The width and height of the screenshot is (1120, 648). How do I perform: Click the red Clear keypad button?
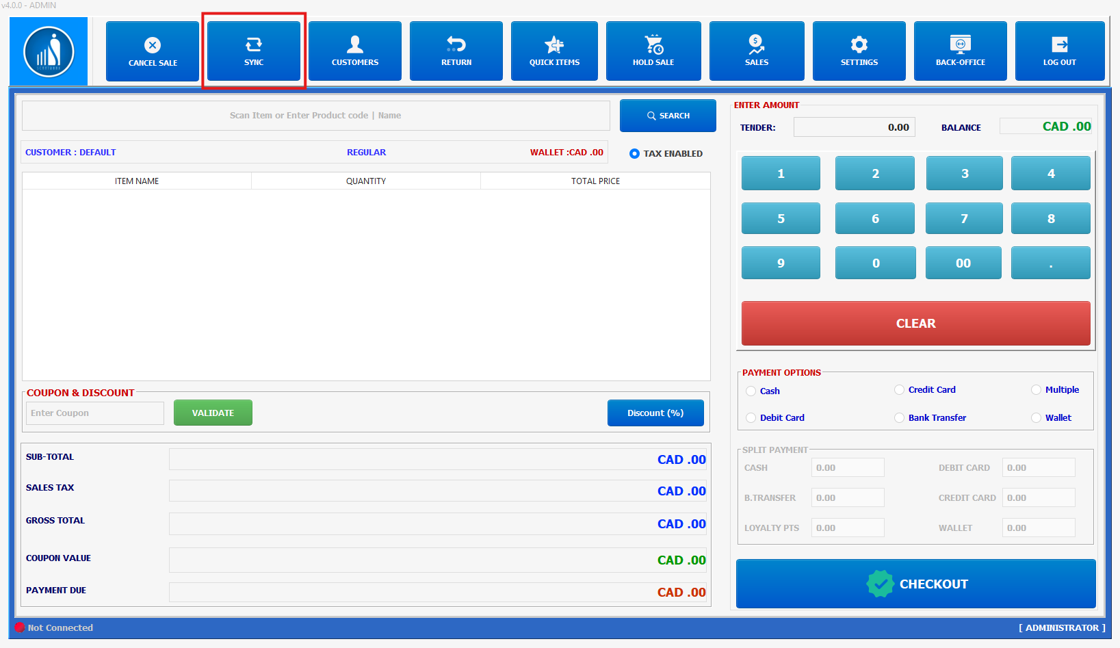point(915,324)
